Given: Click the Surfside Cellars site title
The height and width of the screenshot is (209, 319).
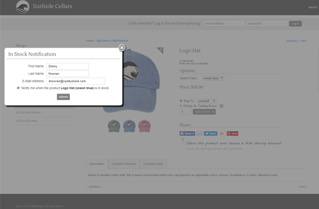Looking at the screenshot, I should point(52,6).
